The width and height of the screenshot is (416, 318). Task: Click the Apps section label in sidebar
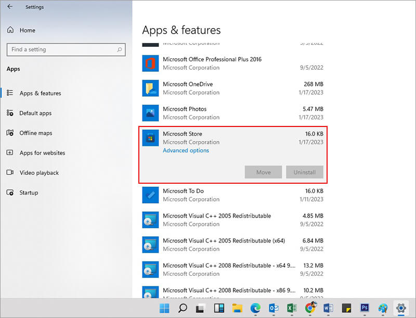(14, 69)
